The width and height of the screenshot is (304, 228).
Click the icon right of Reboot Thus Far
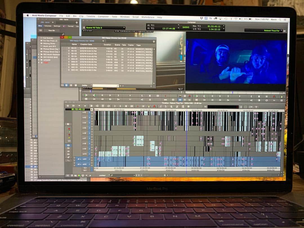tap(284, 31)
